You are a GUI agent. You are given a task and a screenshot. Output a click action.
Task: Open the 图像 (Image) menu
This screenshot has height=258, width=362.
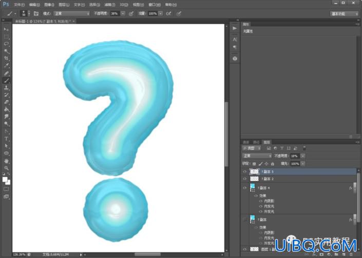click(x=49, y=5)
